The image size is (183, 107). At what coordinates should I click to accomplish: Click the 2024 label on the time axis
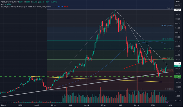pos(170,105)
